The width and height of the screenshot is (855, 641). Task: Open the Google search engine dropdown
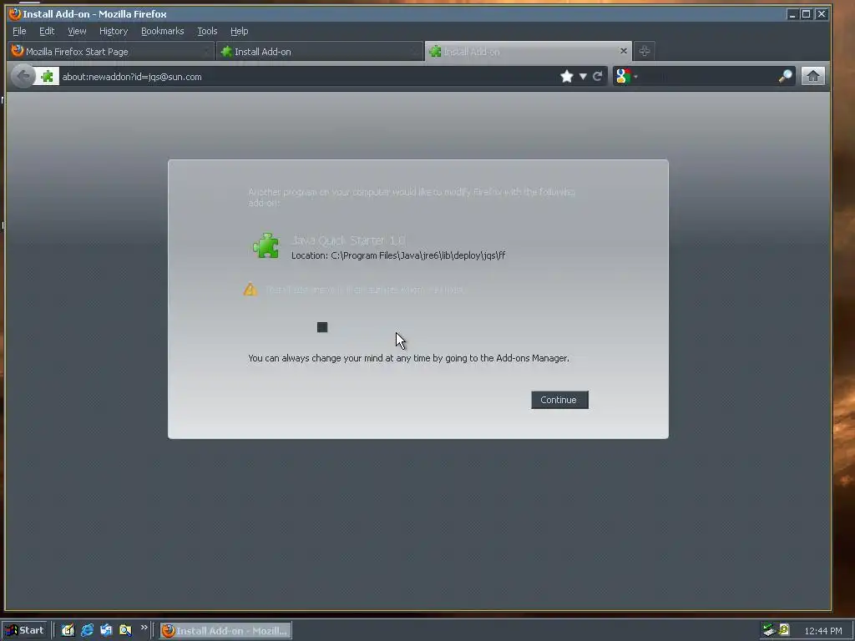(x=626, y=76)
